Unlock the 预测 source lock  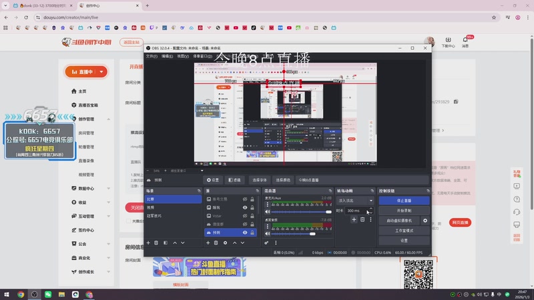coord(252,233)
